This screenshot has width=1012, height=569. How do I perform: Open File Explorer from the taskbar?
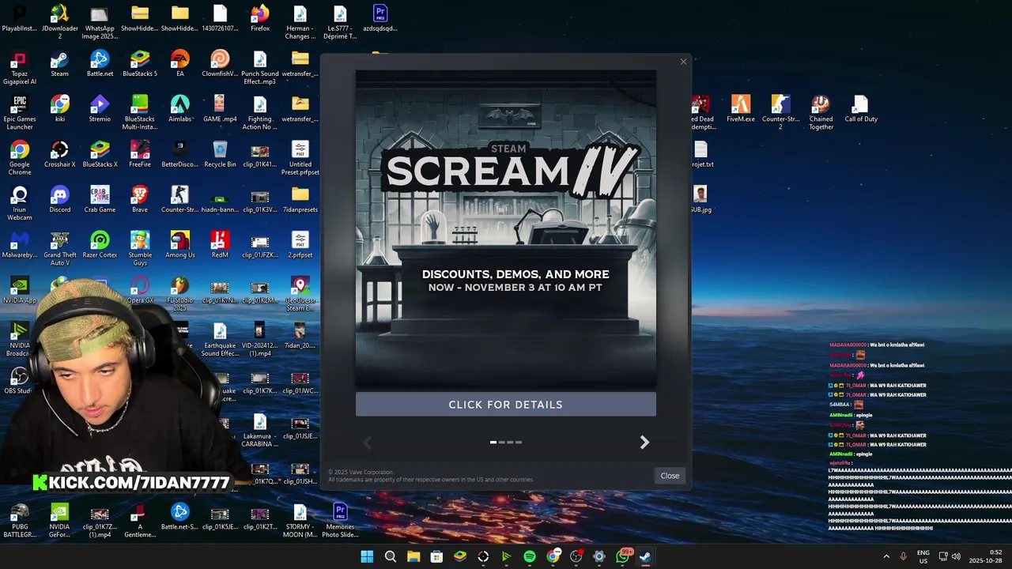click(413, 556)
